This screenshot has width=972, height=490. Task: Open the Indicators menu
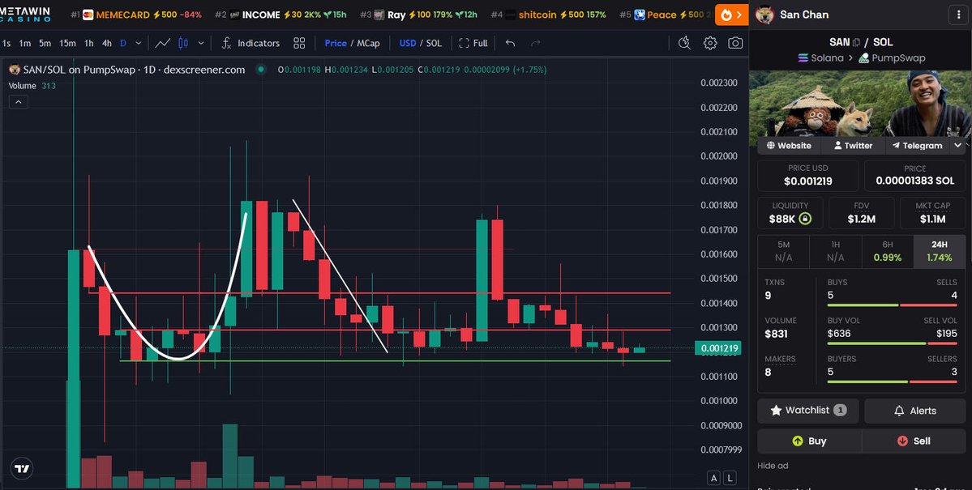click(251, 43)
